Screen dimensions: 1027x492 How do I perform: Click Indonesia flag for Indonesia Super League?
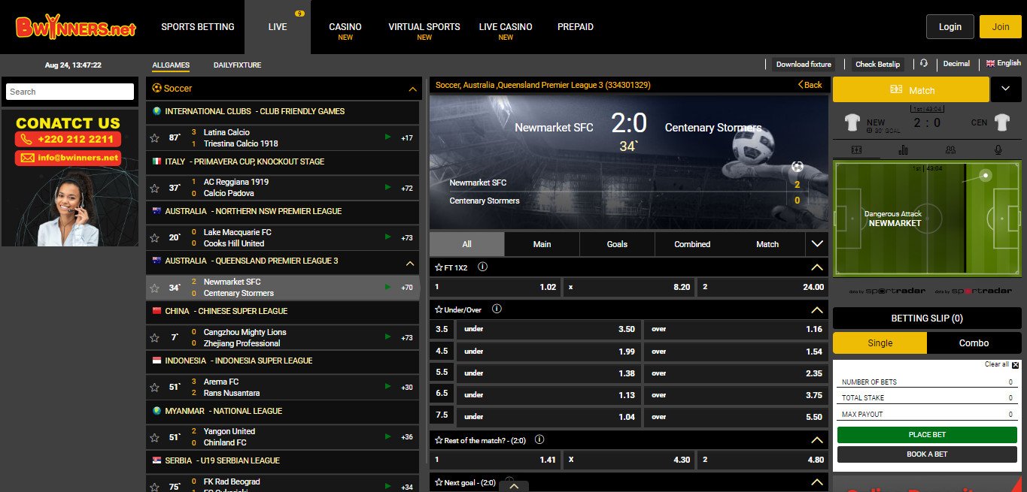pyautogui.click(x=156, y=361)
